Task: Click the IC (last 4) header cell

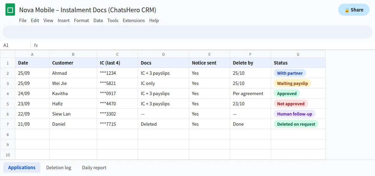Action: (x=117, y=63)
